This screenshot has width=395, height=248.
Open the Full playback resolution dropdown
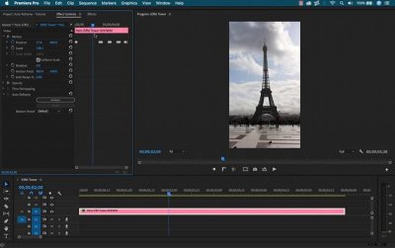(x=347, y=152)
